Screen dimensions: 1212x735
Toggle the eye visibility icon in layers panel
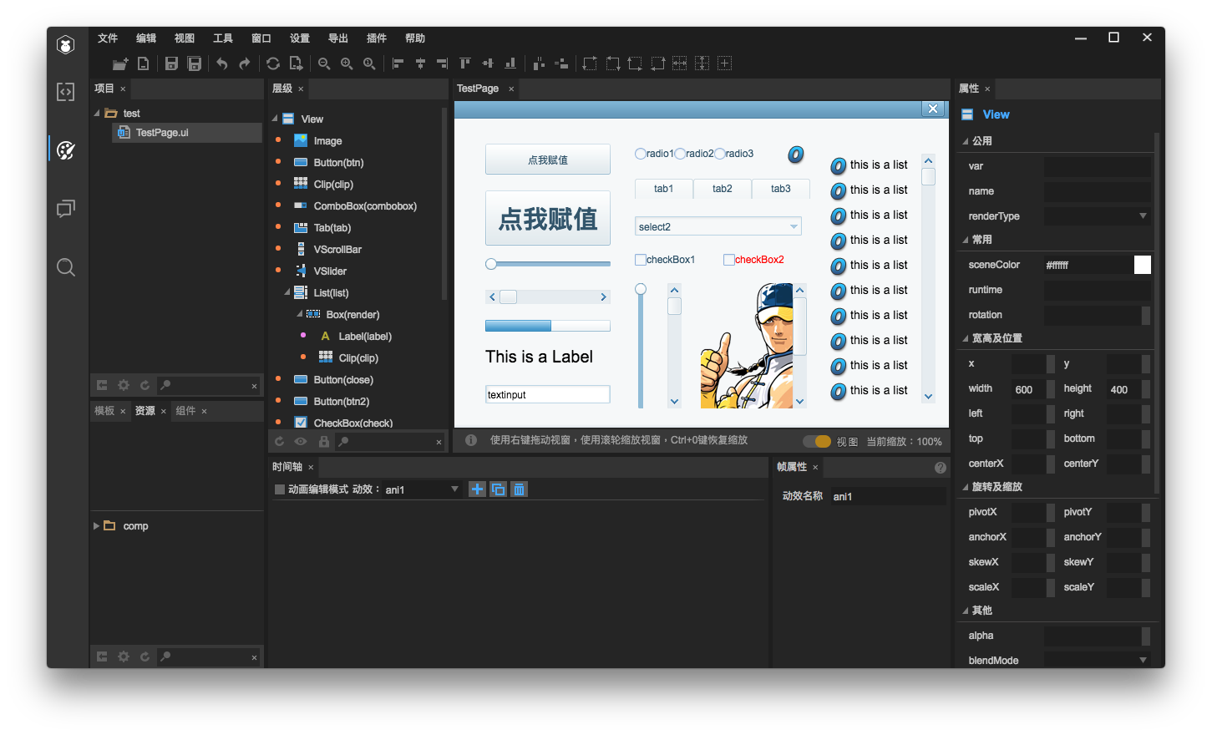click(301, 442)
